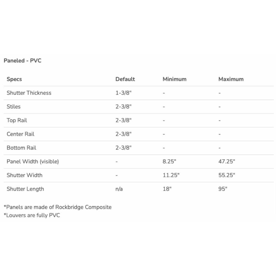Select the 55.25" maximum shutter width value
The height and width of the screenshot is (276, 276).
[227, 175]
